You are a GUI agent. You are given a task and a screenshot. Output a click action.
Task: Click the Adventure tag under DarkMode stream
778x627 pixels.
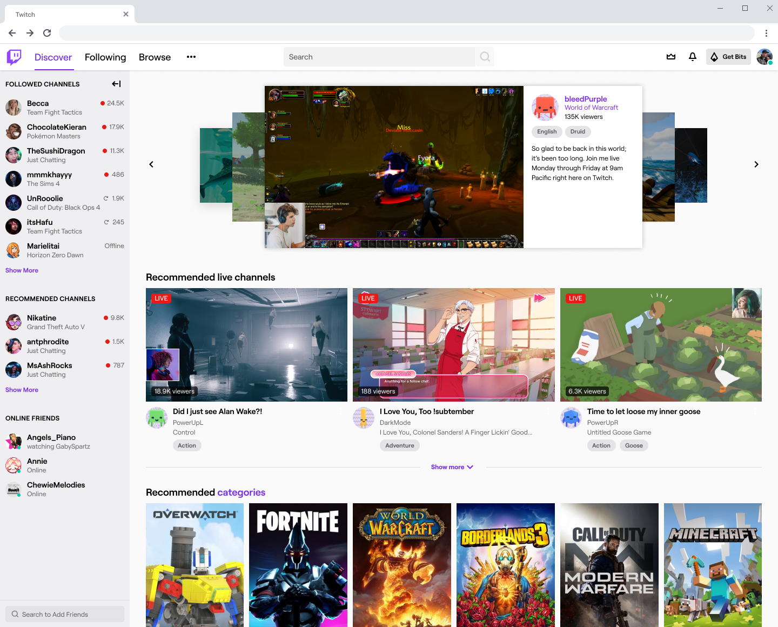[400, 445]
